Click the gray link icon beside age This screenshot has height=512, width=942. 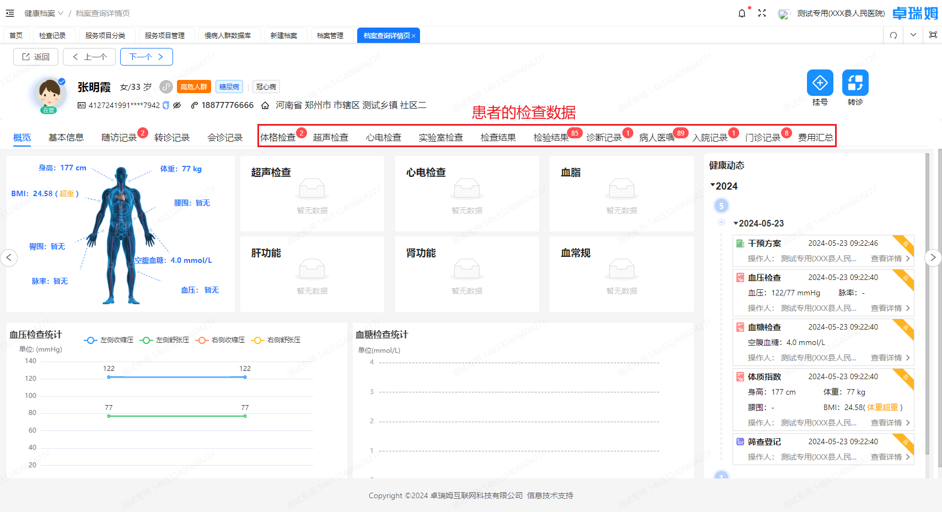[x=166, y=87]
